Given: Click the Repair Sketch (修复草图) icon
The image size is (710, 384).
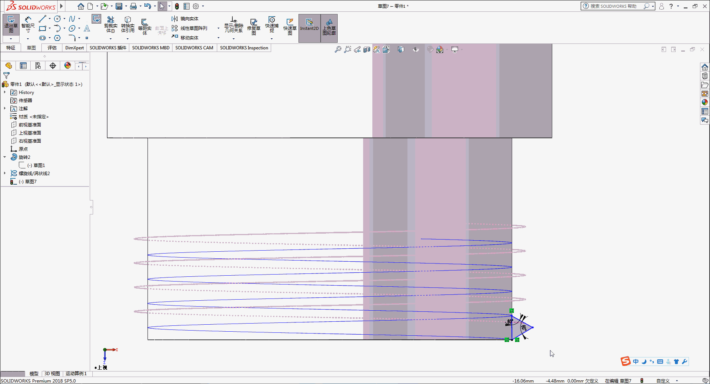Looking at the screenshot, I should (x=253, y=27).
